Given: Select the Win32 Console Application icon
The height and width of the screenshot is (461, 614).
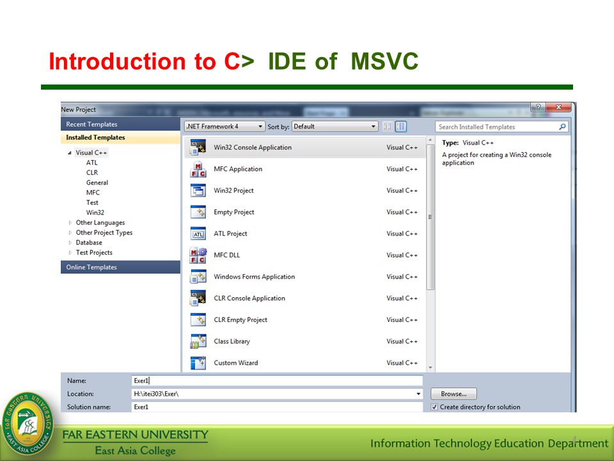Looking at the screenshot, I should click(x=198, y=147).
